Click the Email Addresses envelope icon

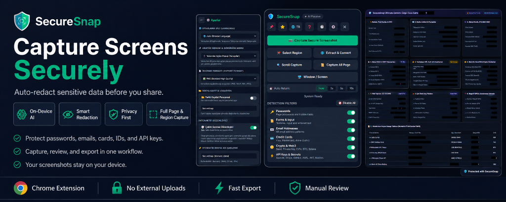pos(272,130)
